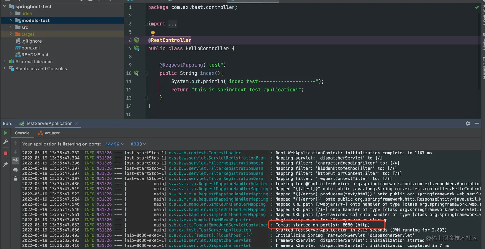Click the 'hiddenHttpMethodFilter' mapping log line
The height and width of the screenshot is (249, 485).
pos(336,168)
